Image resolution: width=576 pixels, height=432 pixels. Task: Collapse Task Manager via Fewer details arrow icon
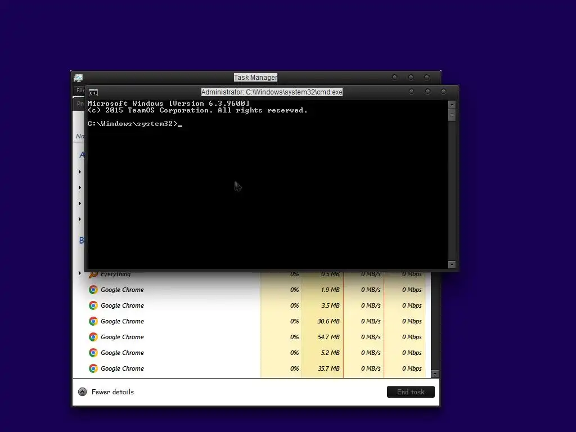click(x=82, y=392)
